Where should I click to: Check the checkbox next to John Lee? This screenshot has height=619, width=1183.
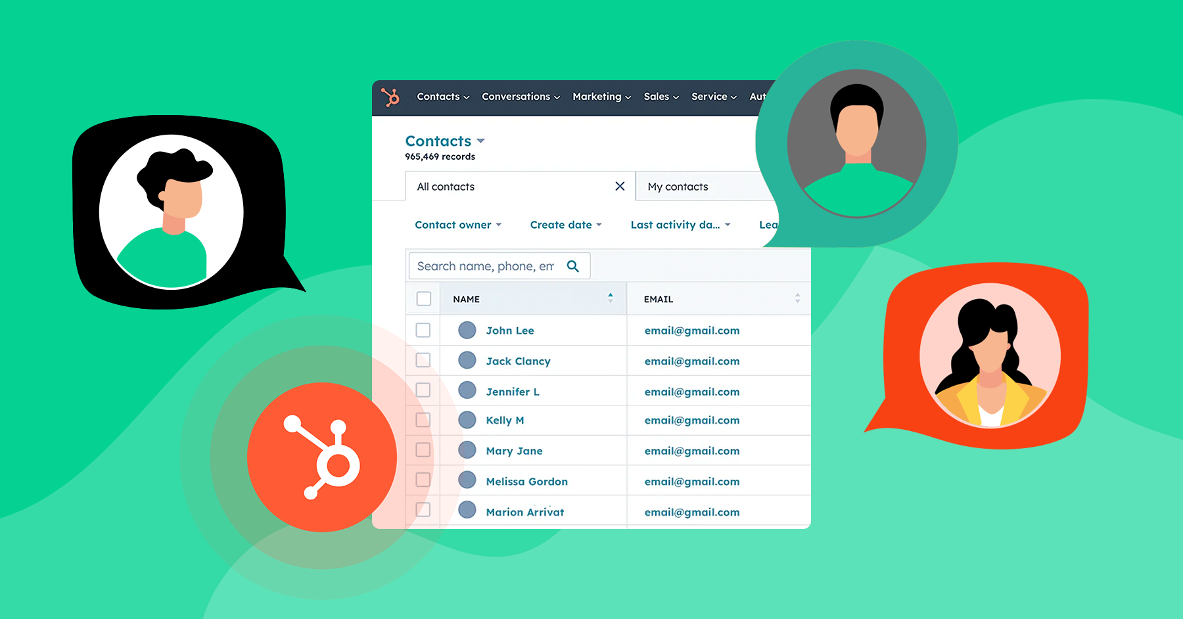click(423, 330)
